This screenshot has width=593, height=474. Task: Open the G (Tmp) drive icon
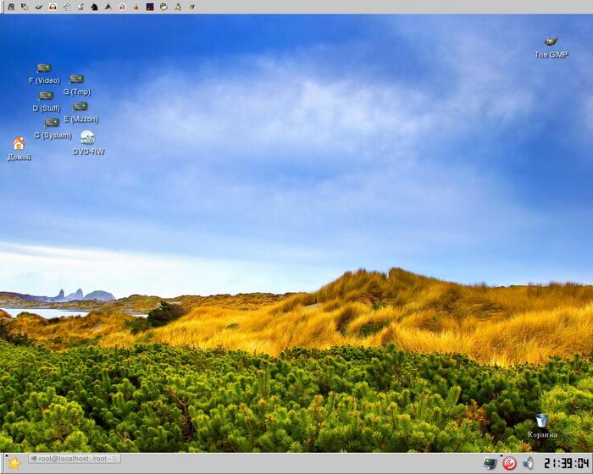76,80
